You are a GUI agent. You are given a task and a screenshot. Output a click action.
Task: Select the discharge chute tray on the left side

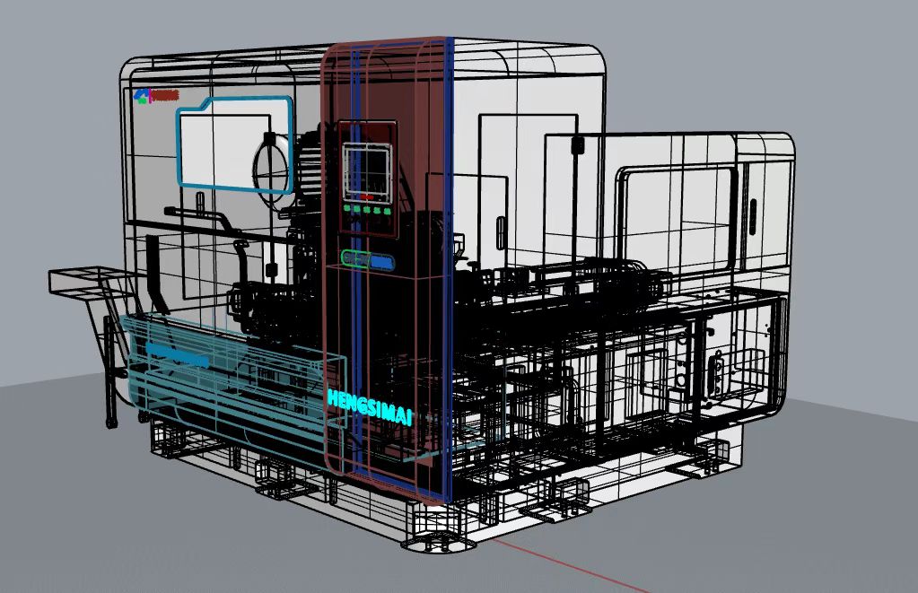(79, 278)
